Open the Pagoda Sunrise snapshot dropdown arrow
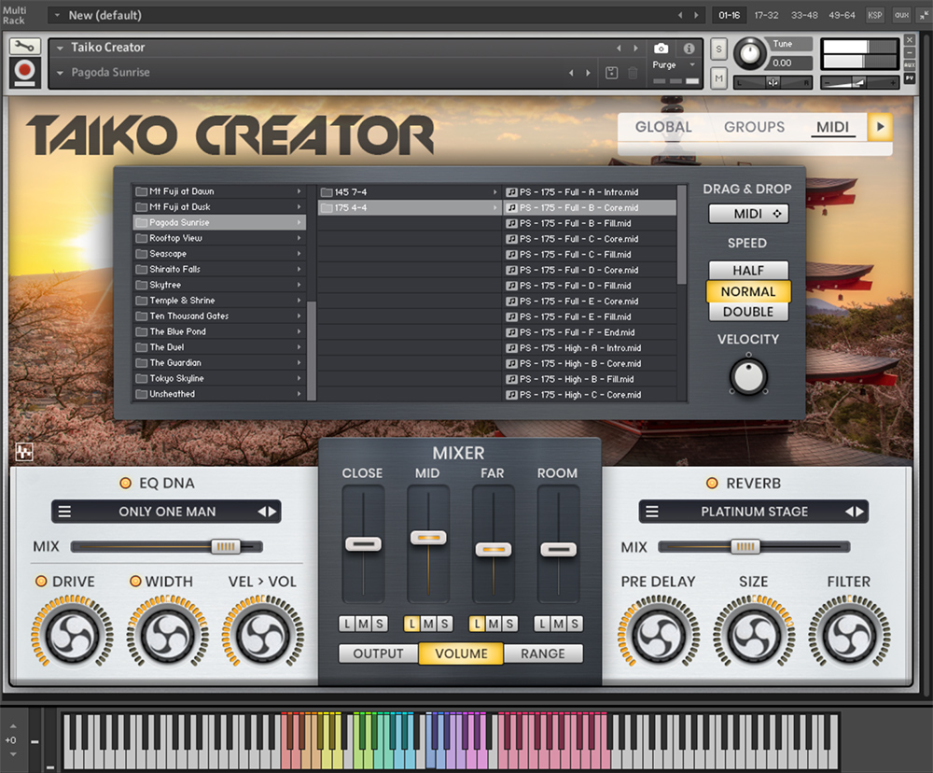 (x=60, y=73)
